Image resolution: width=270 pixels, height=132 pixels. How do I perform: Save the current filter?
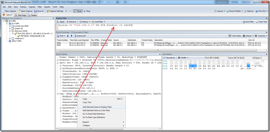click(248, 22)
